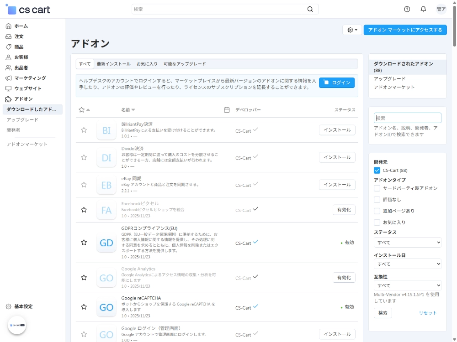Image resolution: width=457 pixels, height=342 pixels.
Task: Click アドオン マーケットにアクセスする button
Action: 405,30
